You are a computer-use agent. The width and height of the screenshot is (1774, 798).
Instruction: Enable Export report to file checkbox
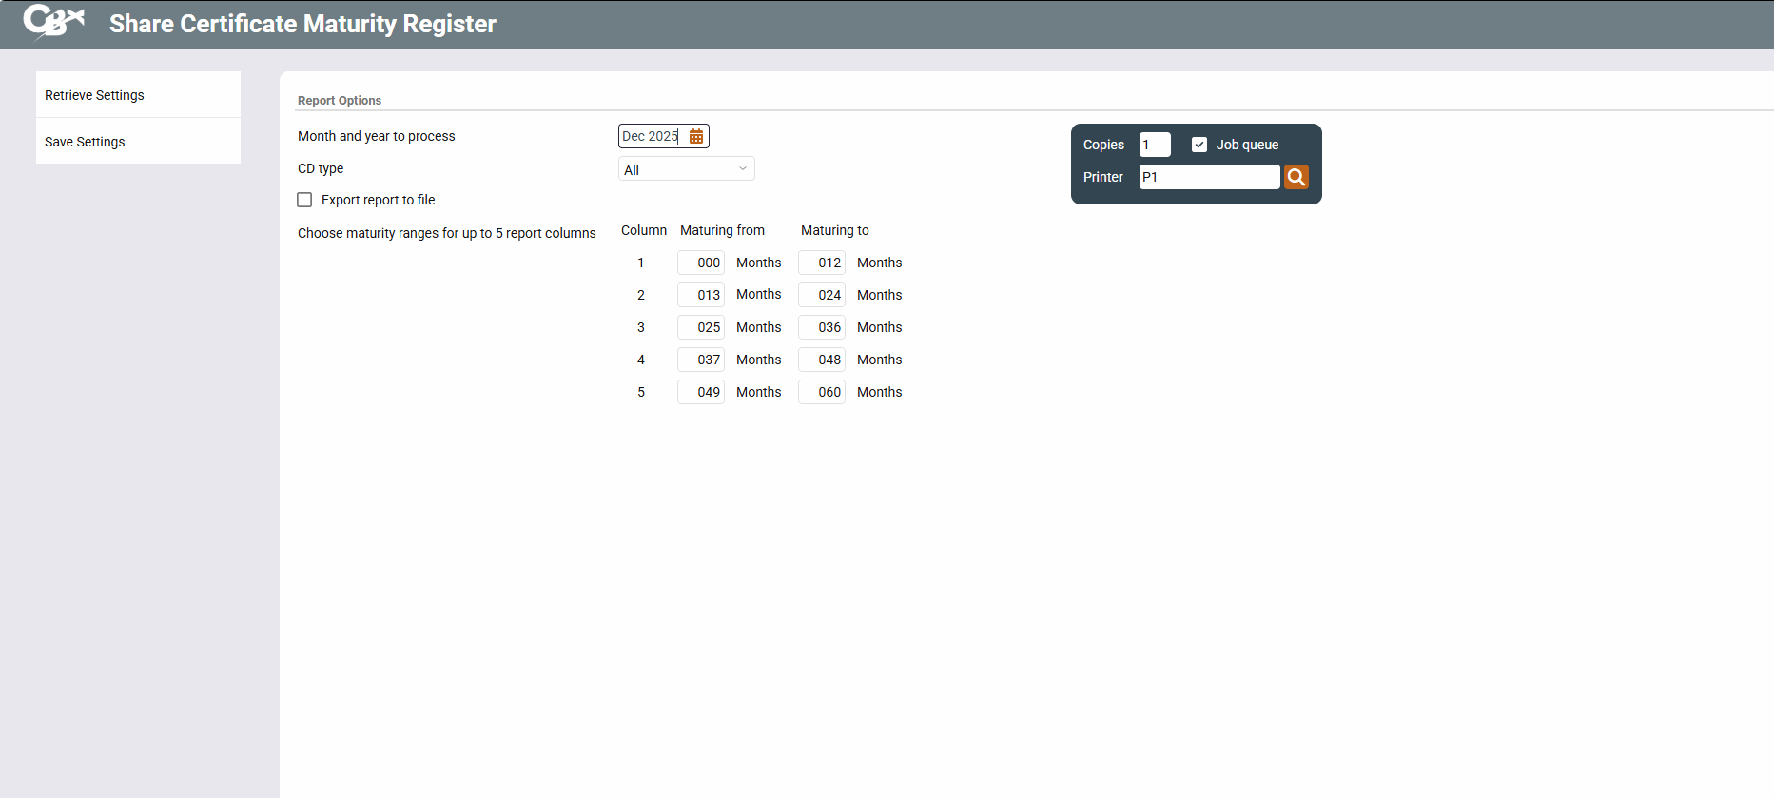(304, 200)
